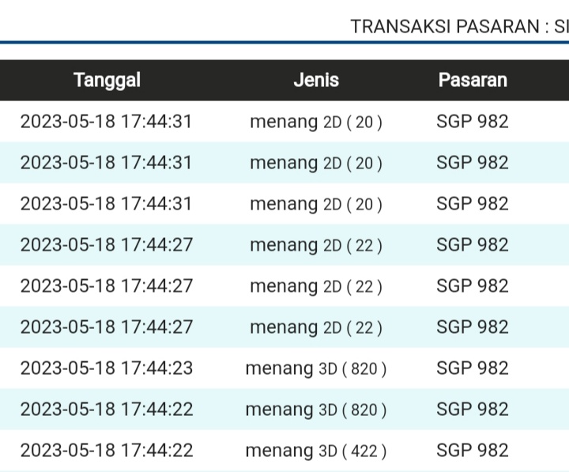Image resolution: width=569 pixels, height=472 pixels.
Task: Click the 17:44:22 date beside 3D ( 820 )
Action: (107, 410)
